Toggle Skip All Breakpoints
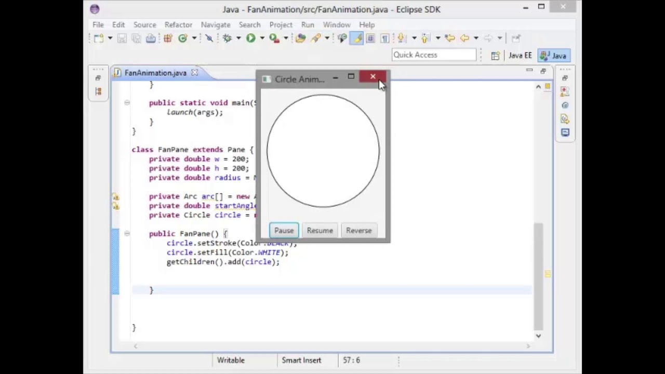The width and height of the screenshot is (665, 374). [x=209, y=38]
